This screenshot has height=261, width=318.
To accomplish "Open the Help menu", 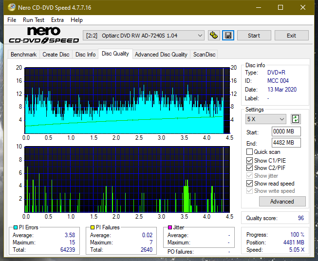I will 76,20.
